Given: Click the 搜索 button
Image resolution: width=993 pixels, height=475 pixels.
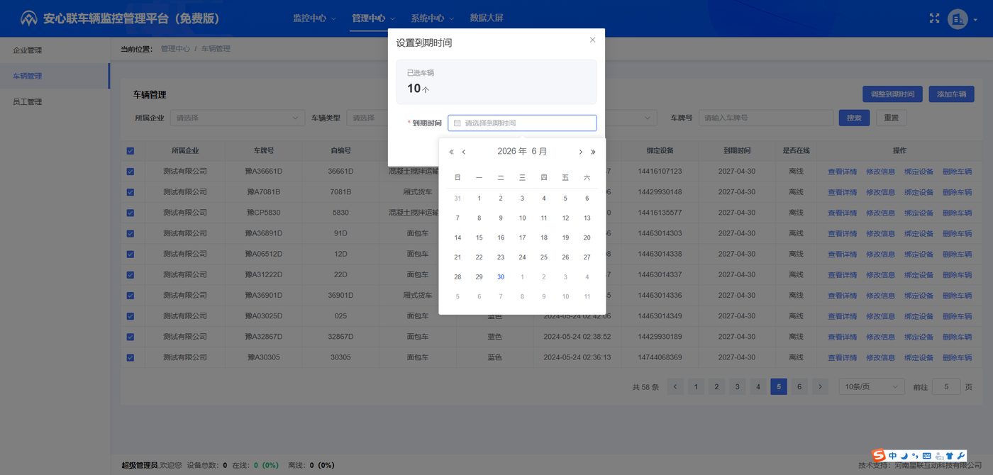Looking at the screenshot, I should coord(854,118).
